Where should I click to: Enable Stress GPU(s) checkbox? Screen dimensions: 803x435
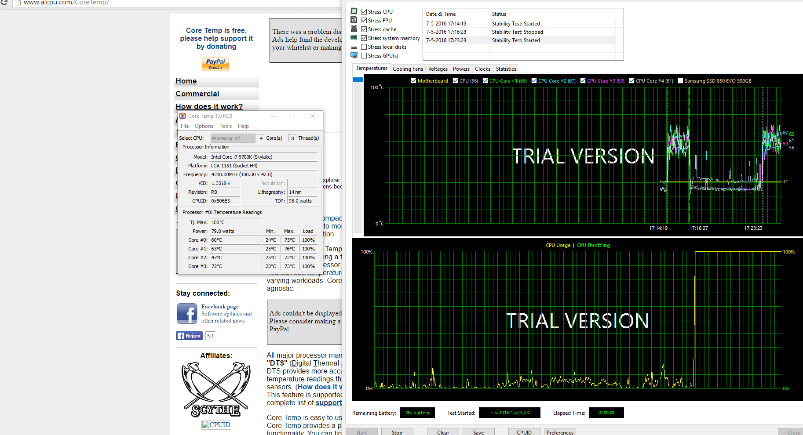click(x=364, y=56)
